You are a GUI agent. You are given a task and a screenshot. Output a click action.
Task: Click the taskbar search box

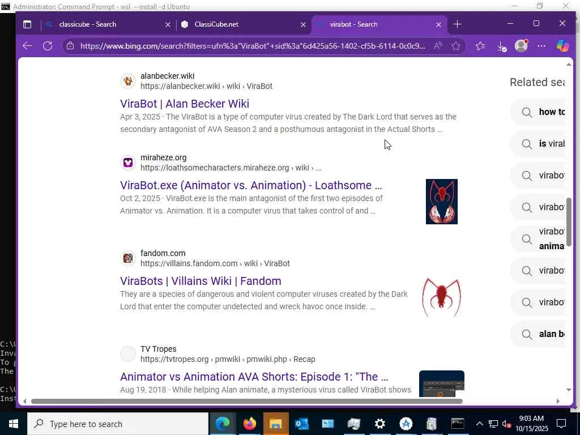coord(118,424)
